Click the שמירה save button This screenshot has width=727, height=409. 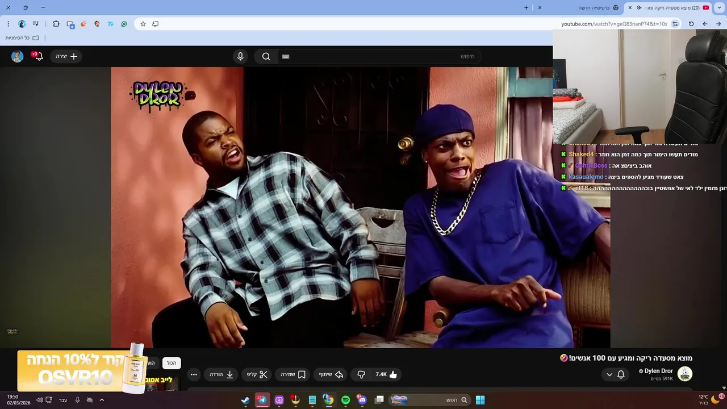[293, 374]
